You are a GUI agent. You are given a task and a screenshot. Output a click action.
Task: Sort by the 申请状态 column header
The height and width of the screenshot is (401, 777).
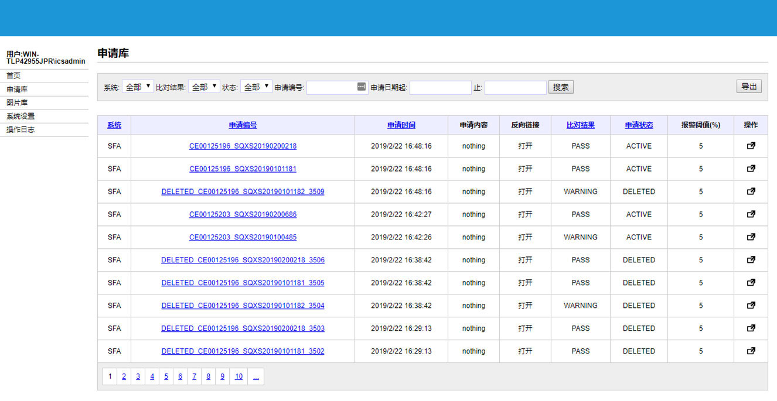[x=639, y=125]
